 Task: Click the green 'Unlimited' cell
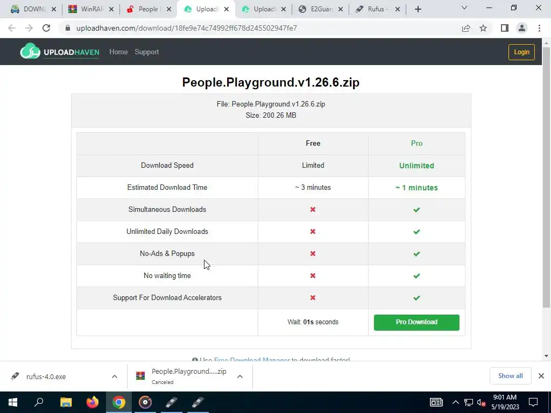pyautogui.click(x=416, y=166)
